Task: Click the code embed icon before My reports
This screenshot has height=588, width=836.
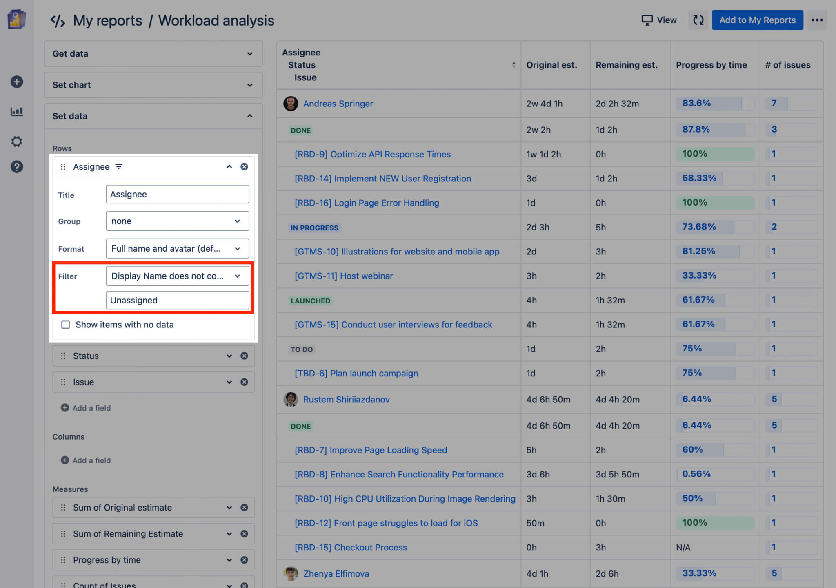Action: tap(58, 20)
